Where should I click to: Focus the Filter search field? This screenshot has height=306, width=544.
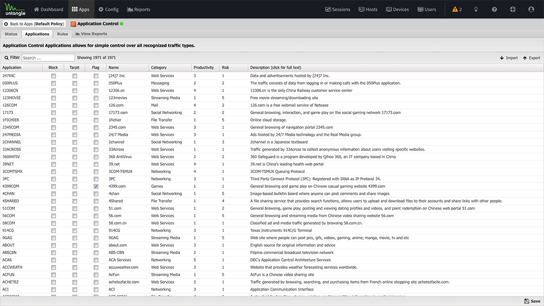pyautogui.click(x=48, y=58)
